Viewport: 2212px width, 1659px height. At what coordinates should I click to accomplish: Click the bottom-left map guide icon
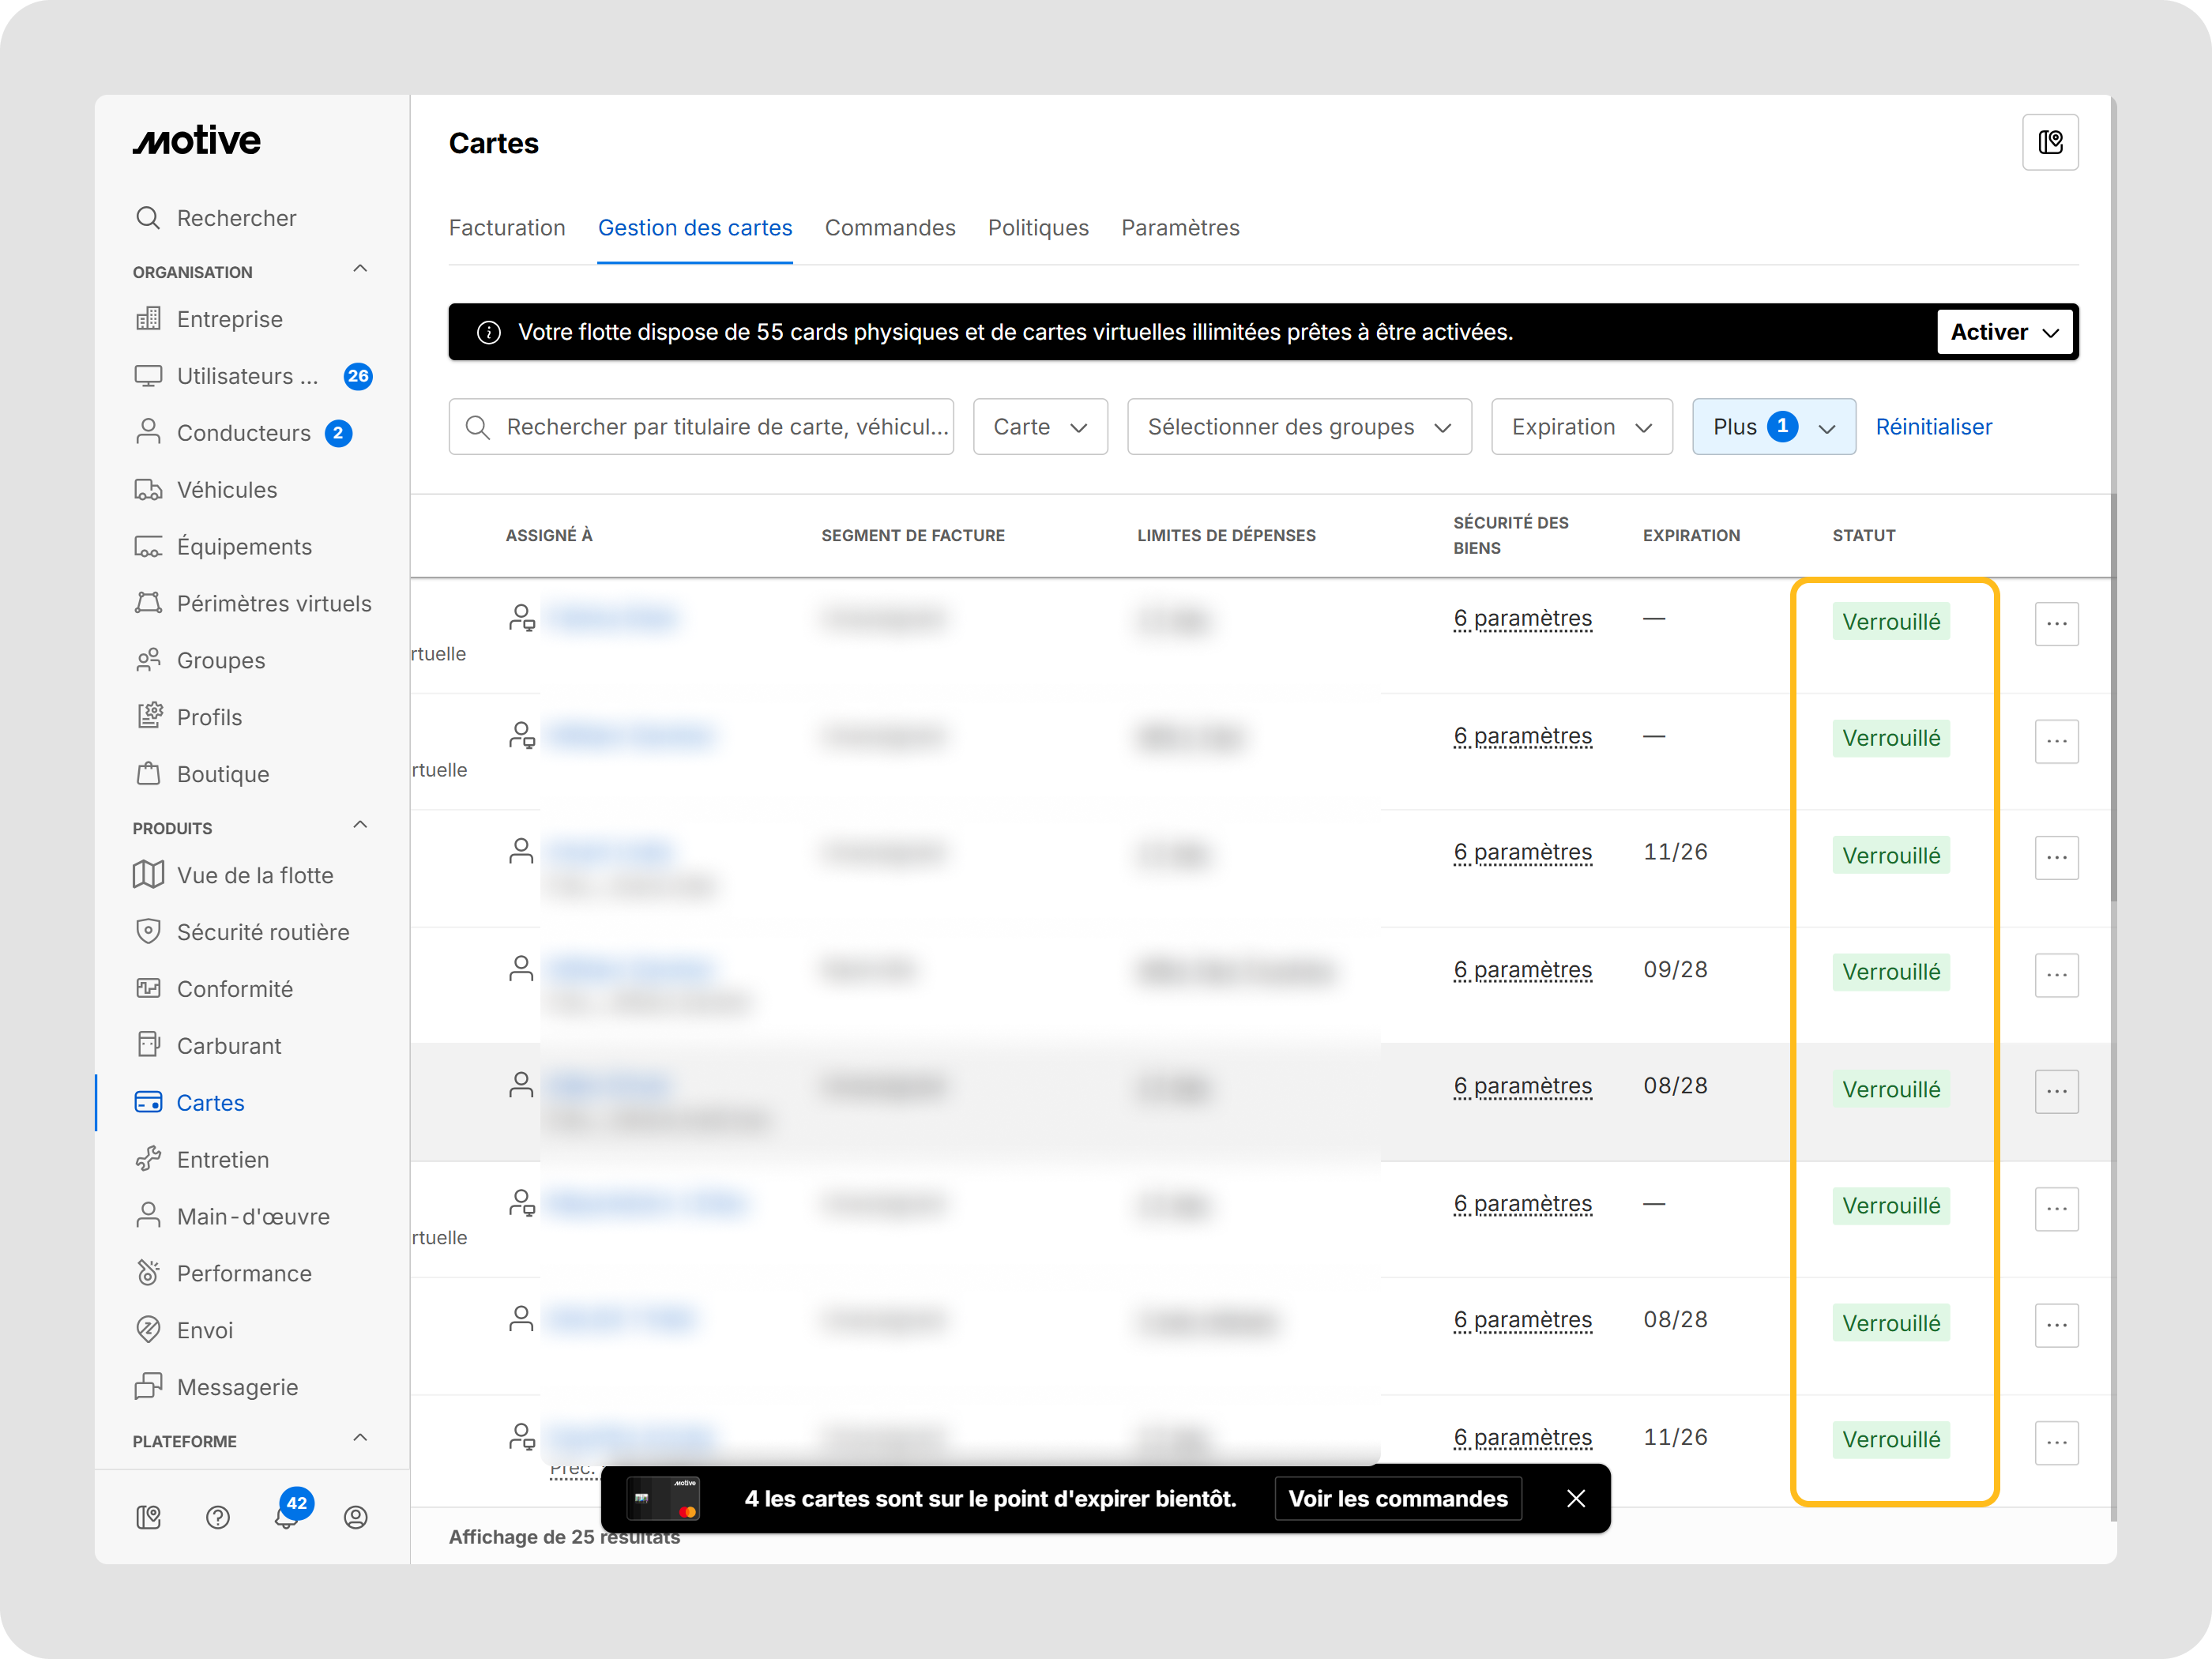[x=149, y=1518]
